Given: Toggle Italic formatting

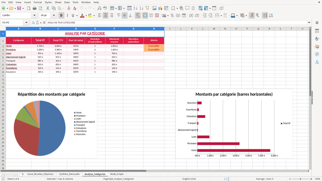Looking at the screenshot, I should (67, 16).
